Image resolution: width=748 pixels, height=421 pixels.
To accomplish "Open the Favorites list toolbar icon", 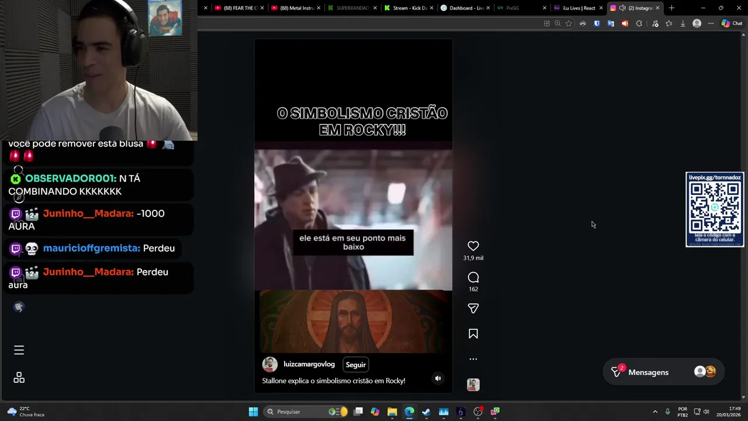I will point(669,23).
